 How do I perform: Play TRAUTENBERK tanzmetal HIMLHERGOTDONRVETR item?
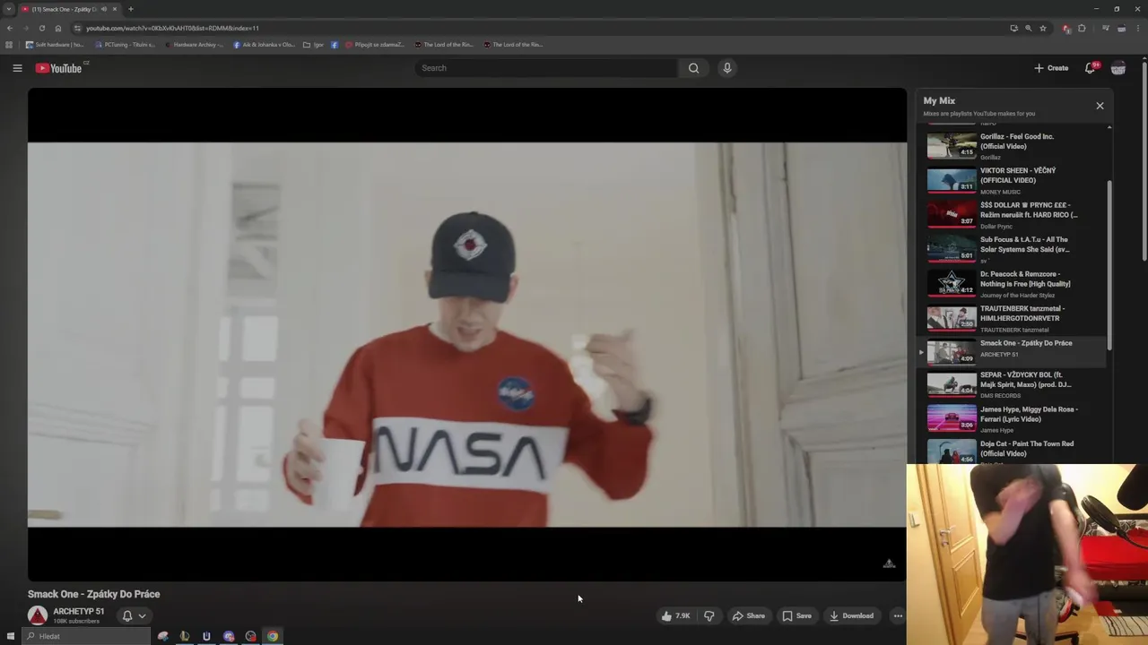click(x=1013, y=318)
